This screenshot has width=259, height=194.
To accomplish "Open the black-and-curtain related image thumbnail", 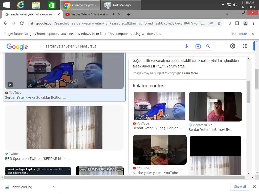I will point(215,156).
